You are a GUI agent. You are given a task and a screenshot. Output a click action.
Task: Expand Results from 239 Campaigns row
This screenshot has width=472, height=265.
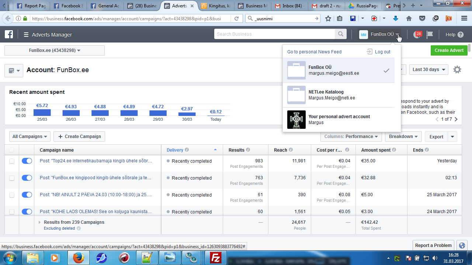[x=40, y=222]
